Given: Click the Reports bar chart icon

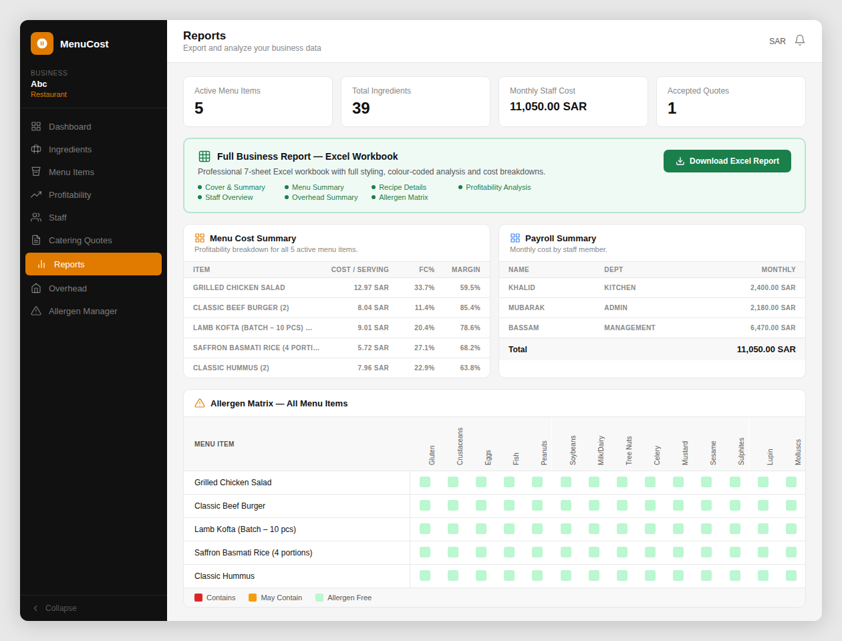Looking at the screenshot, I should (x=41, y=264).
